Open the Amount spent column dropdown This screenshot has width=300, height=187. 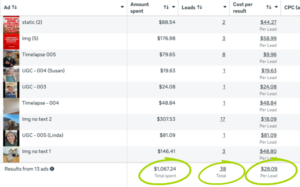[x=174, y=7]
